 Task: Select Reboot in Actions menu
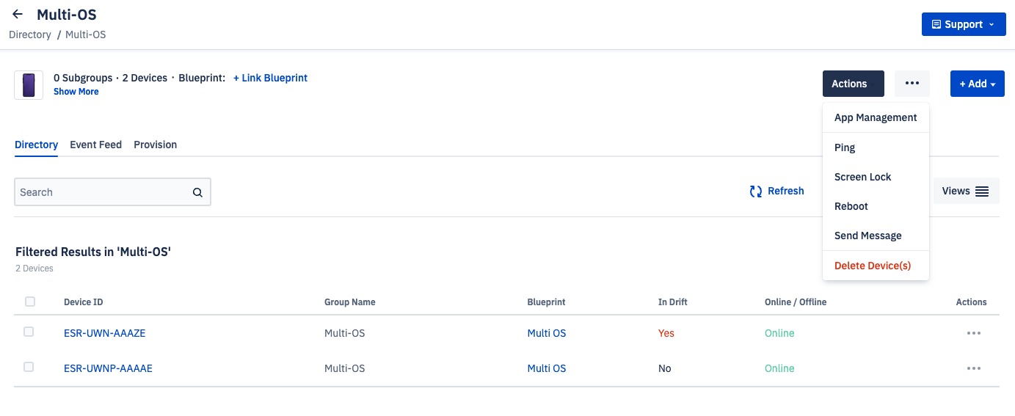pyautogui.click(x=876, y=206)
